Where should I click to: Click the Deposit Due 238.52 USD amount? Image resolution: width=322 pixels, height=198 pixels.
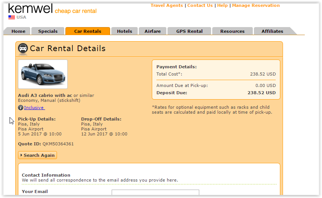click(x=262, y=93)
